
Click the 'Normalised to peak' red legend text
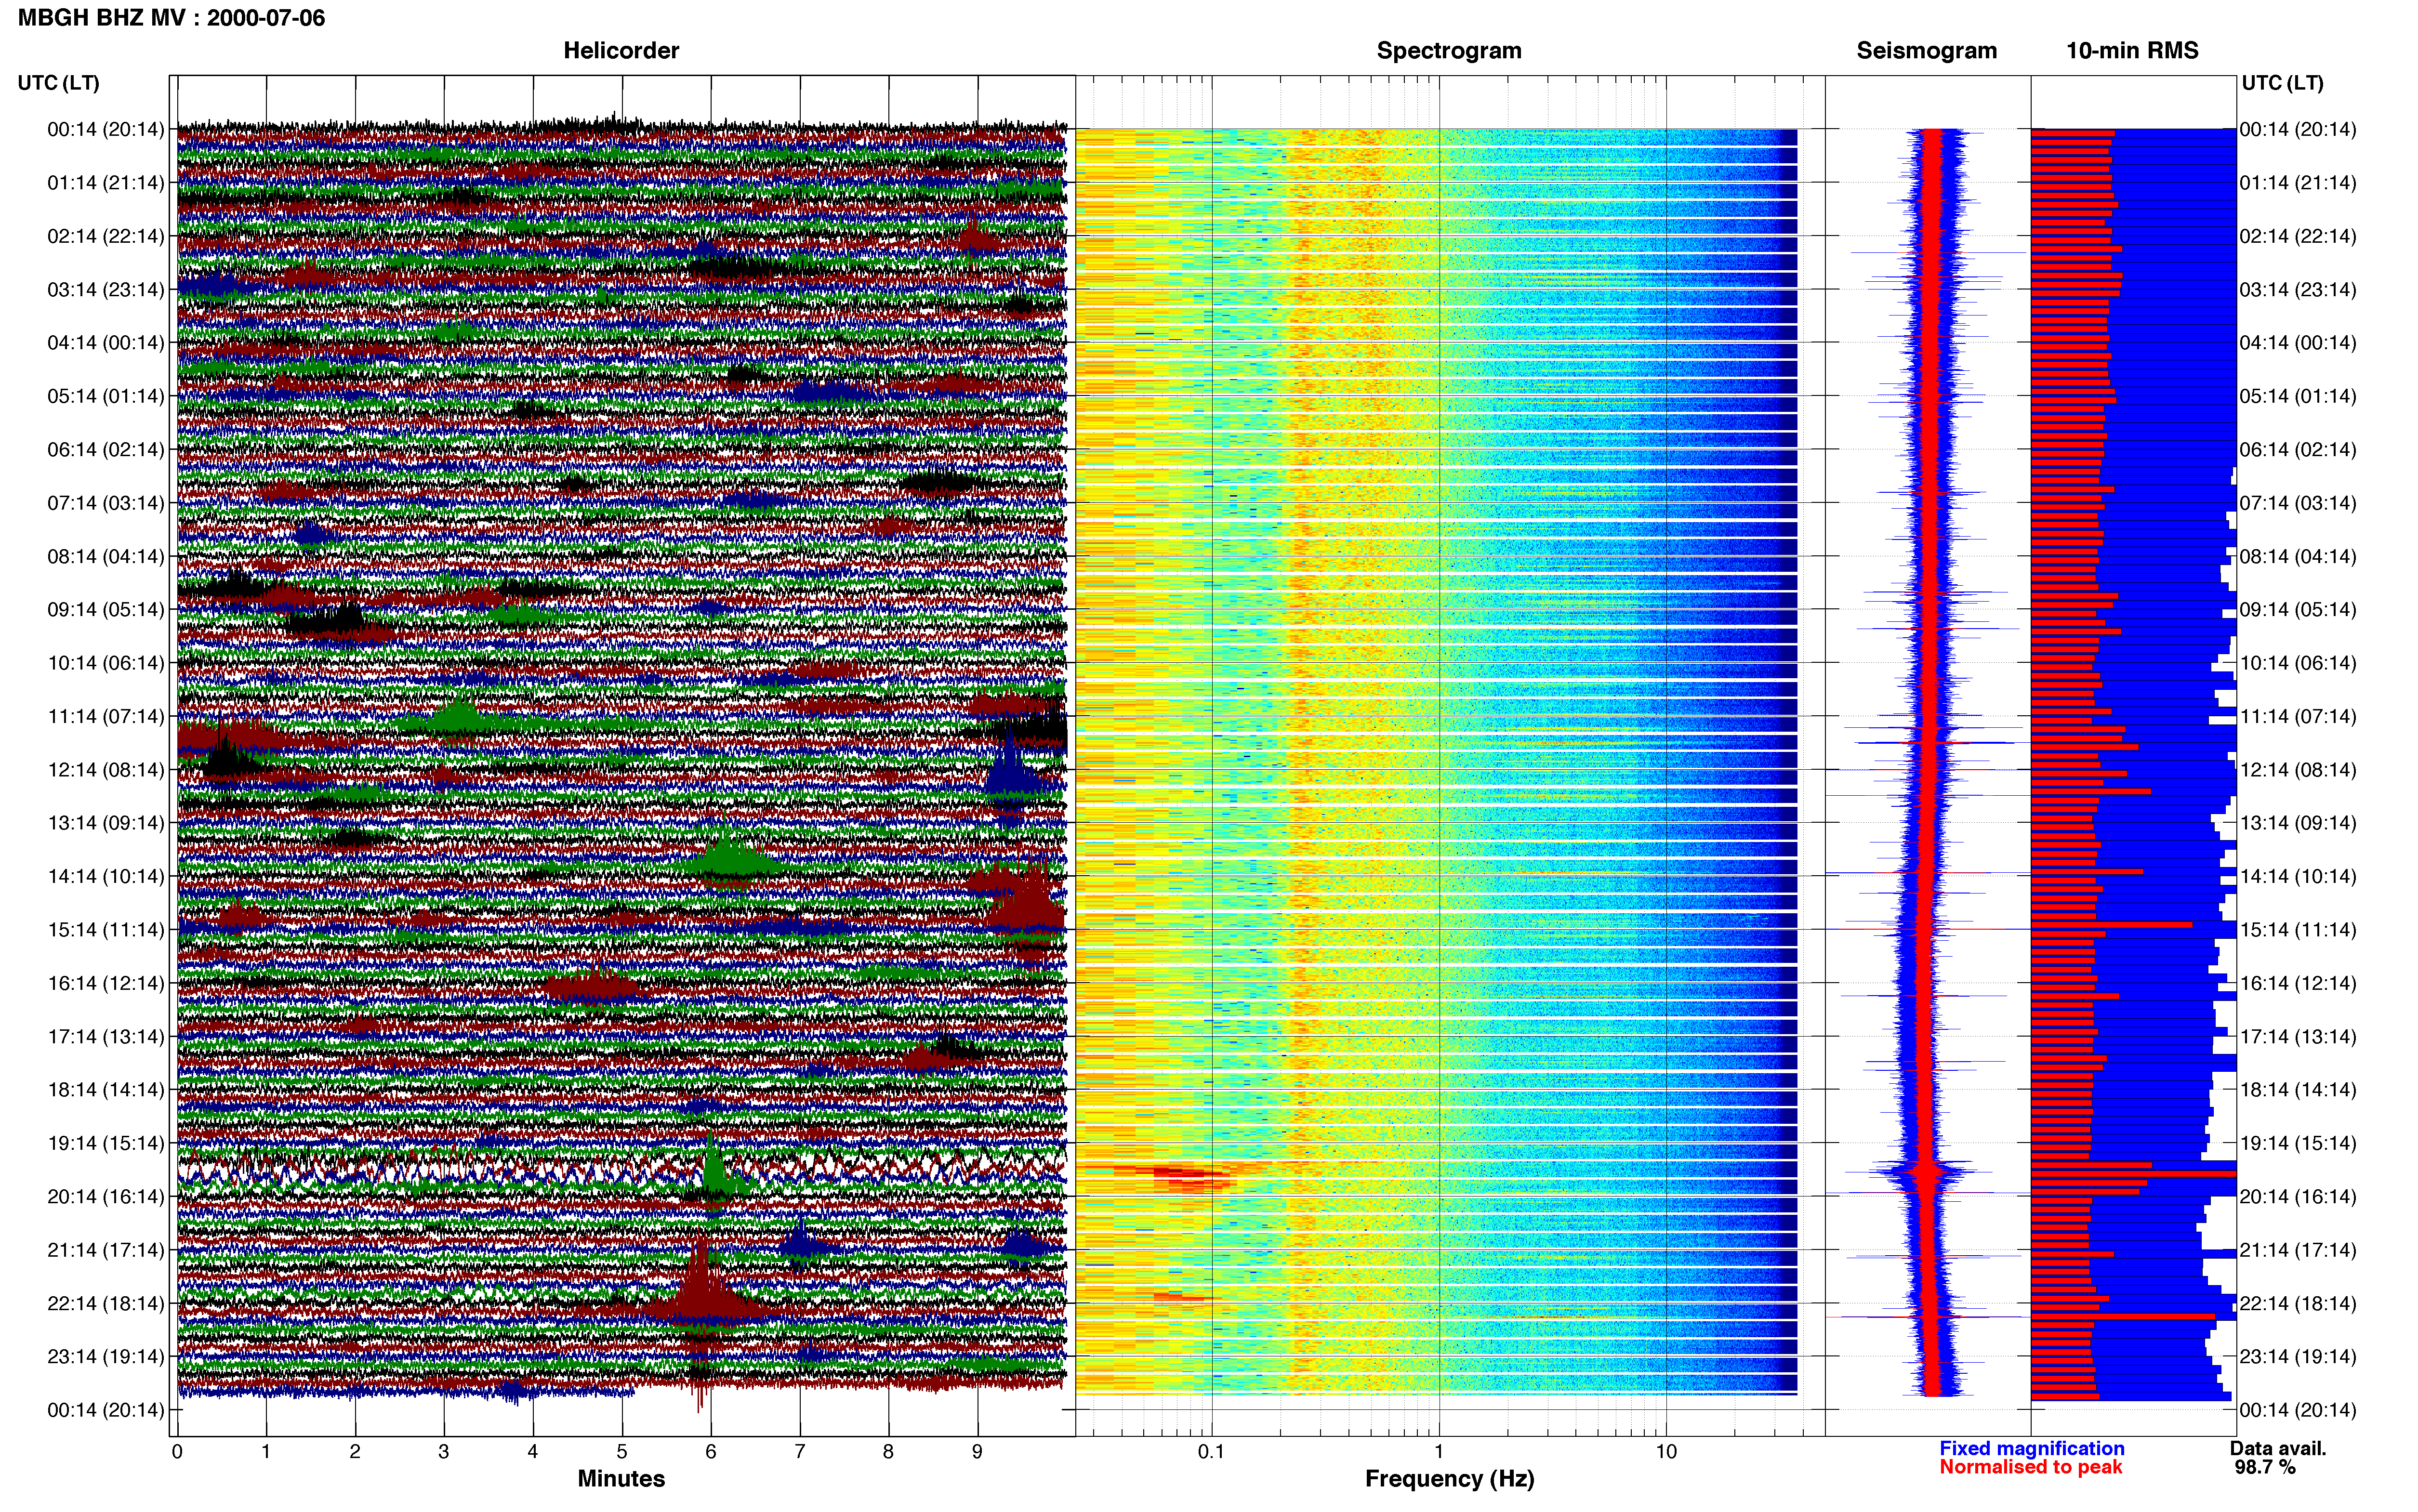[2031, 1467]
